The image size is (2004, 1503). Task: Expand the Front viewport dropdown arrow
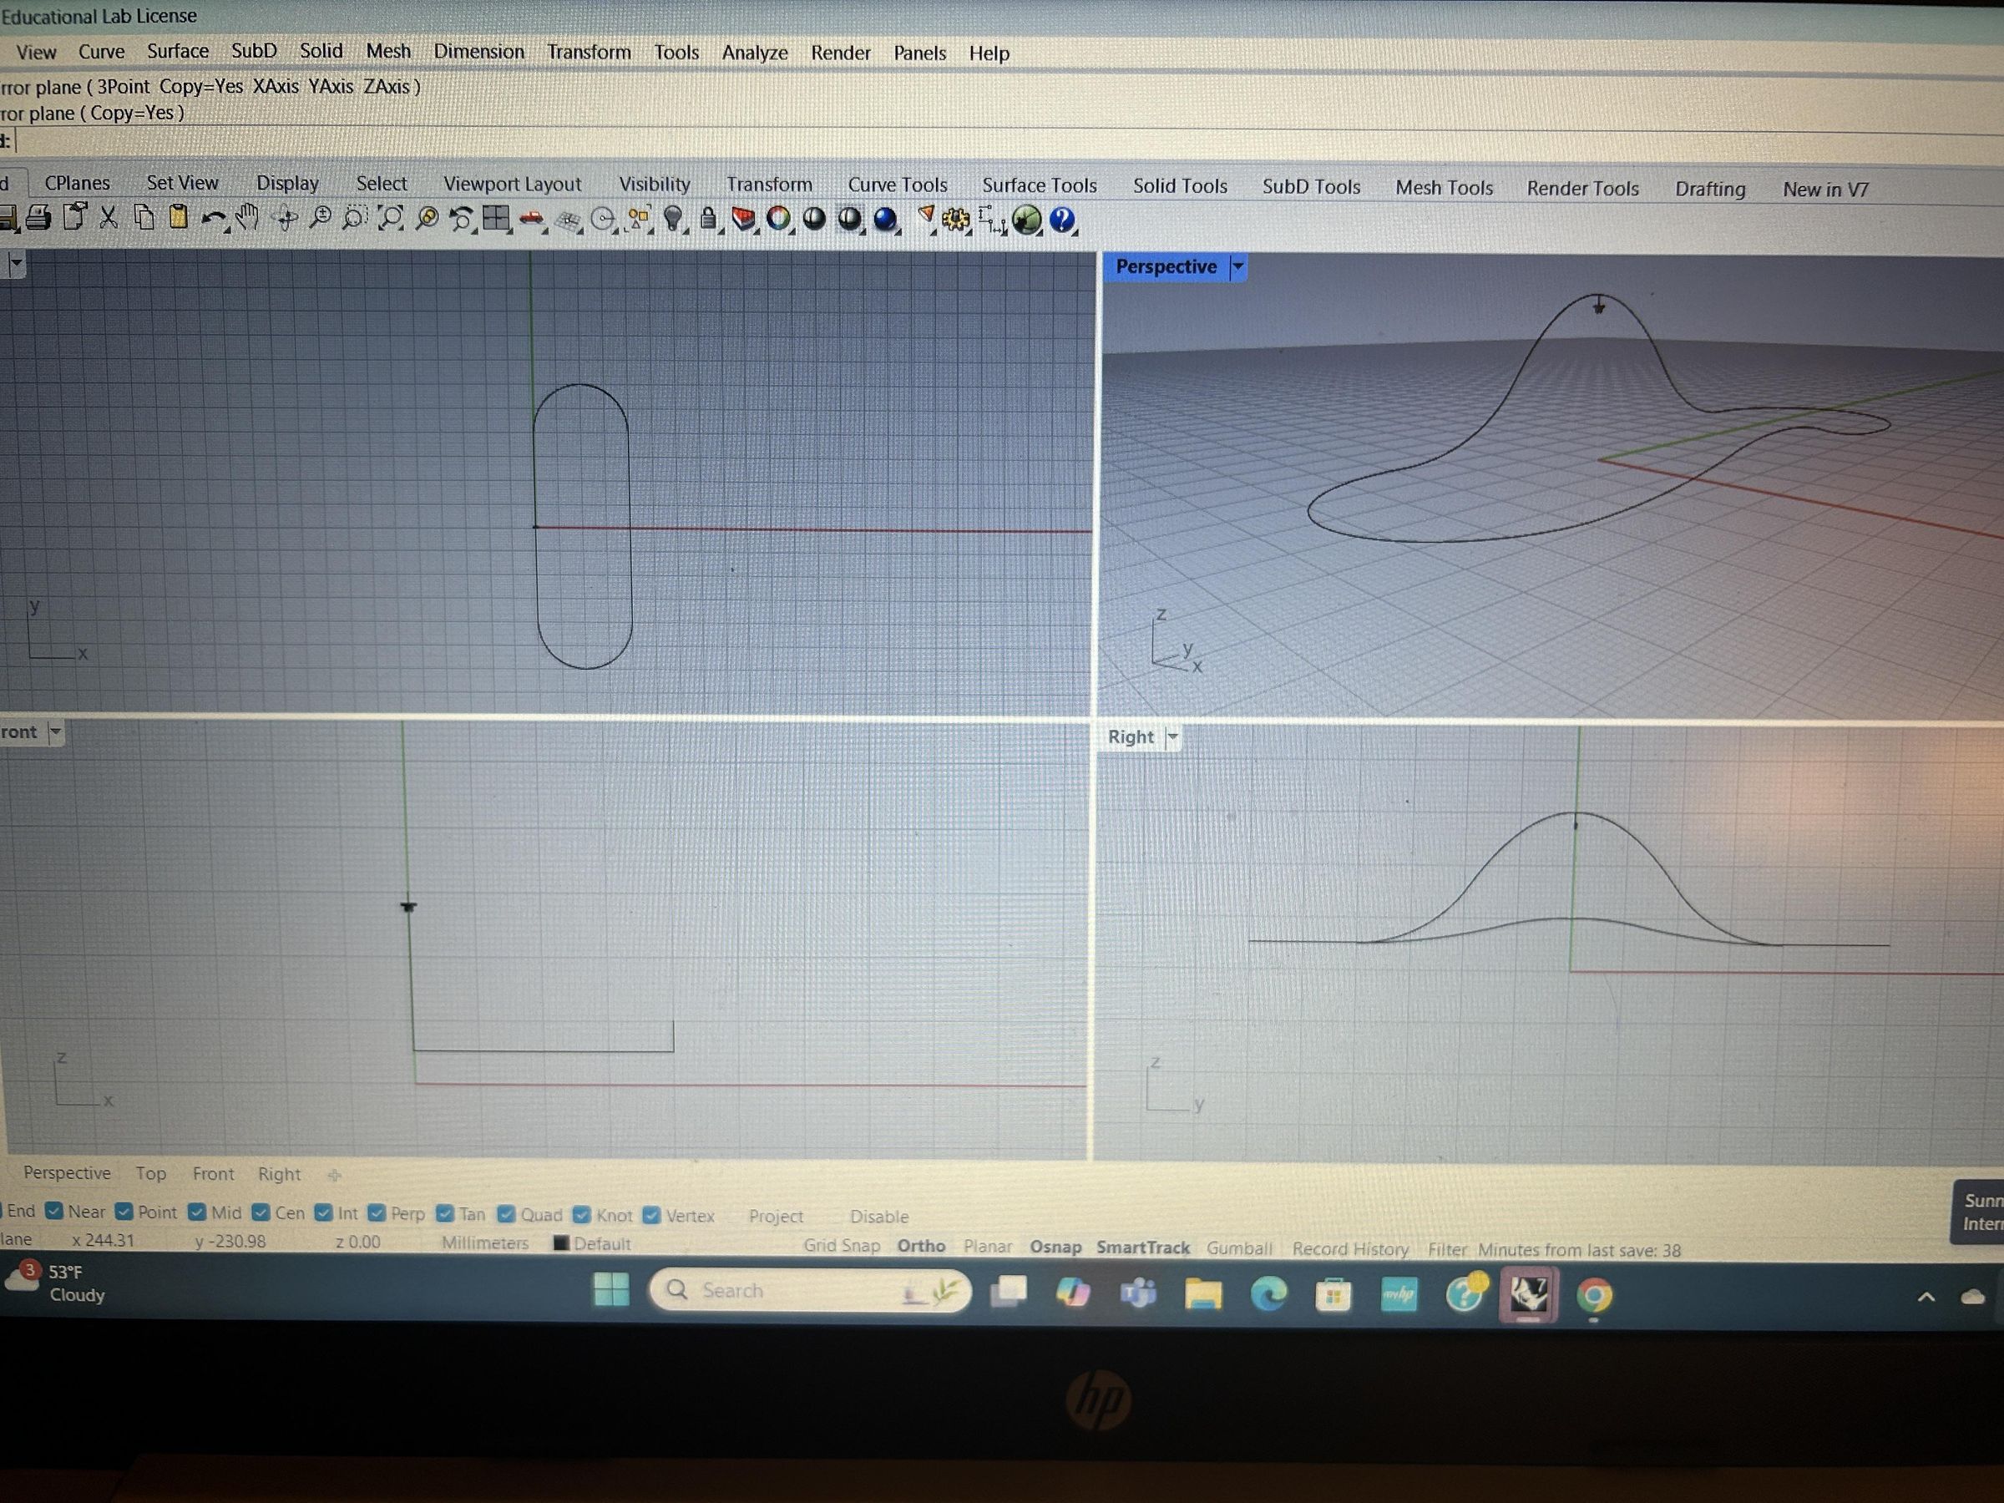tap(56, 732)
